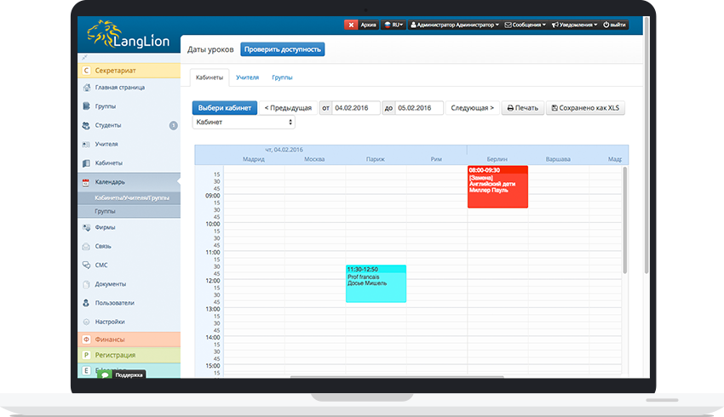
Task: Click the calendar horizontal scrollbar
Action: pos(397,377)
